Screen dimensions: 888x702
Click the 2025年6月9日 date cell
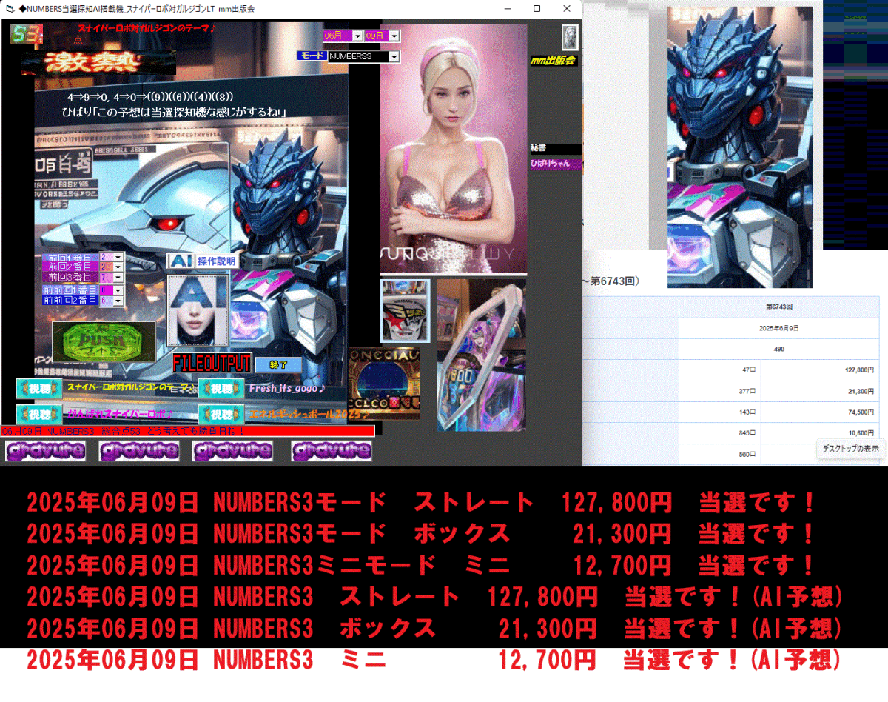point(779,327)
